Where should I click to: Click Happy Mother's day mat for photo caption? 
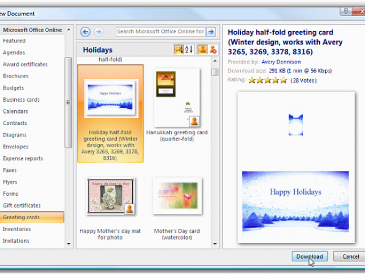[110, 234]
